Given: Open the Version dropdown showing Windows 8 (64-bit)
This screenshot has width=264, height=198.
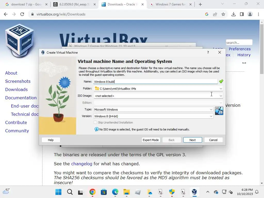Looking at the screenshot, I should [153, 116].
